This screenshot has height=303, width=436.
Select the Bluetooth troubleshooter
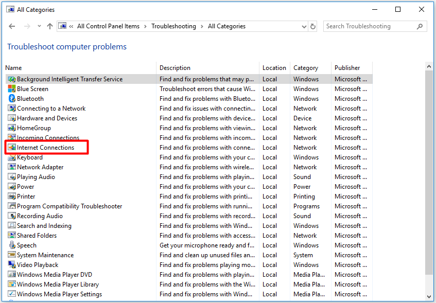tap(30, 99)
